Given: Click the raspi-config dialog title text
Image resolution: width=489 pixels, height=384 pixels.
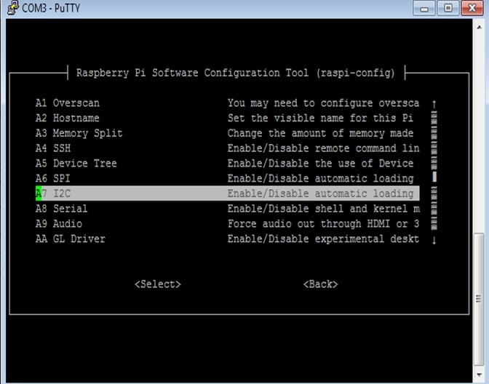Looking at the screenshot, I should [236, 73].
